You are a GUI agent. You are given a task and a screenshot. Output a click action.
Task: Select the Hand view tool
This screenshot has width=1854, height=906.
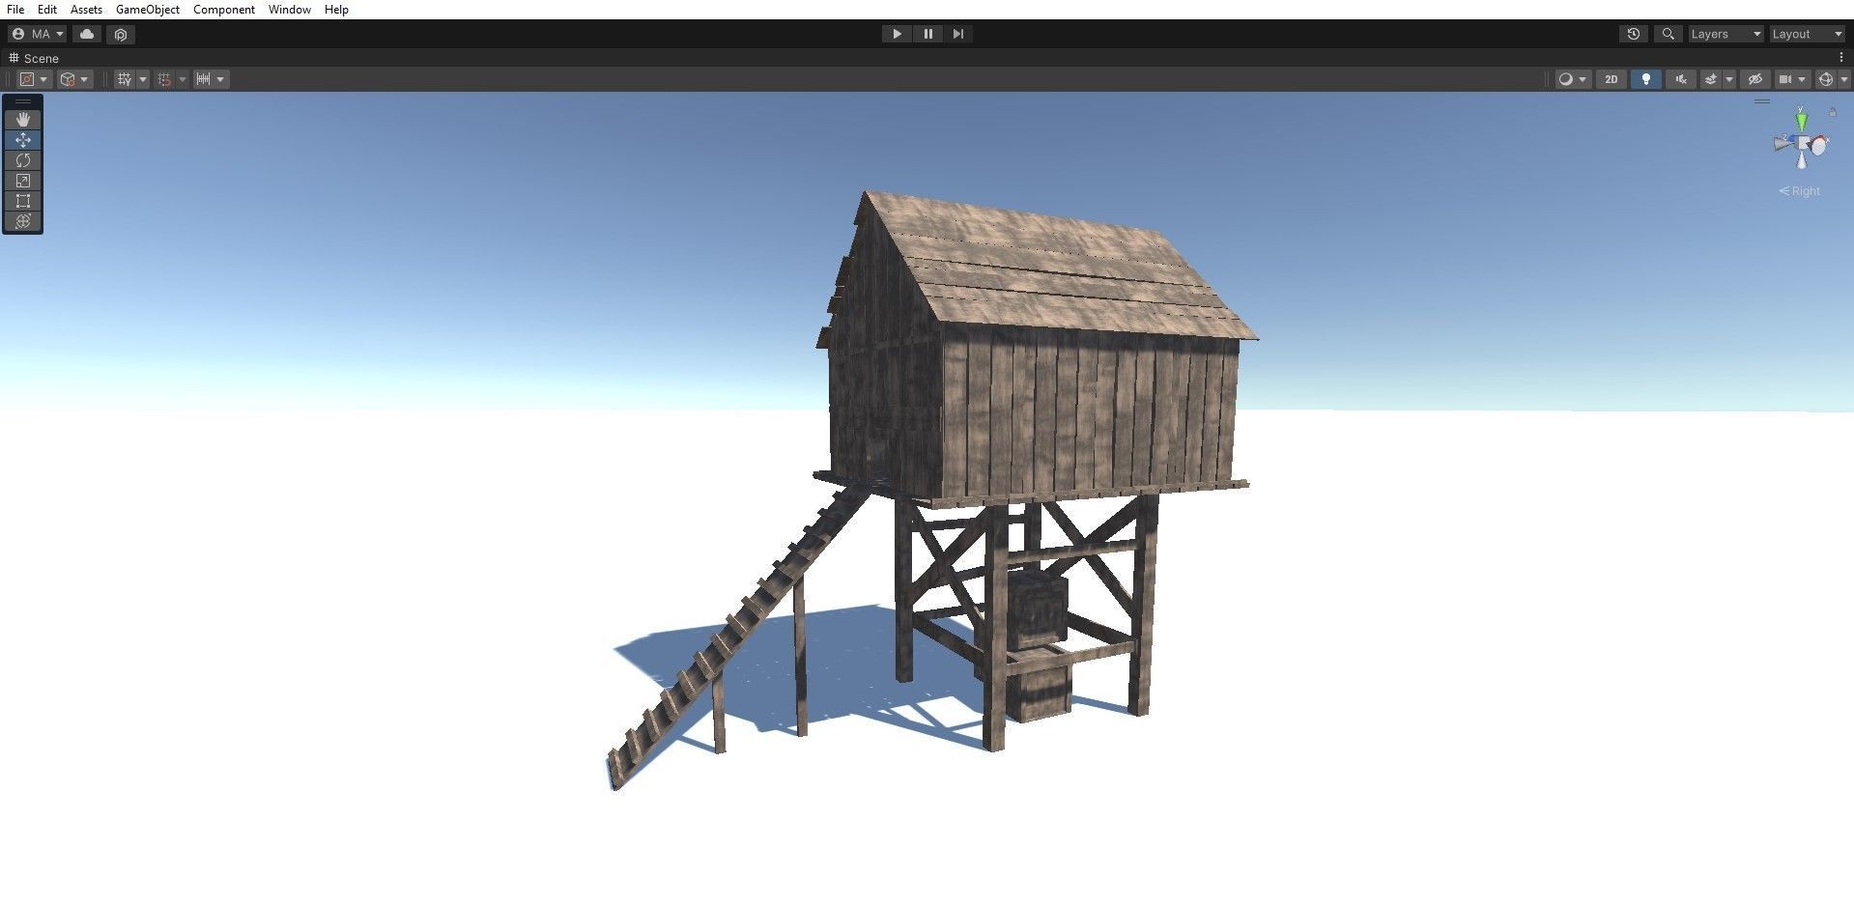point(23,120)
